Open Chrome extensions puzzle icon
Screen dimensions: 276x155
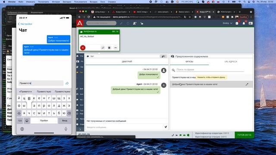point(232,17)
